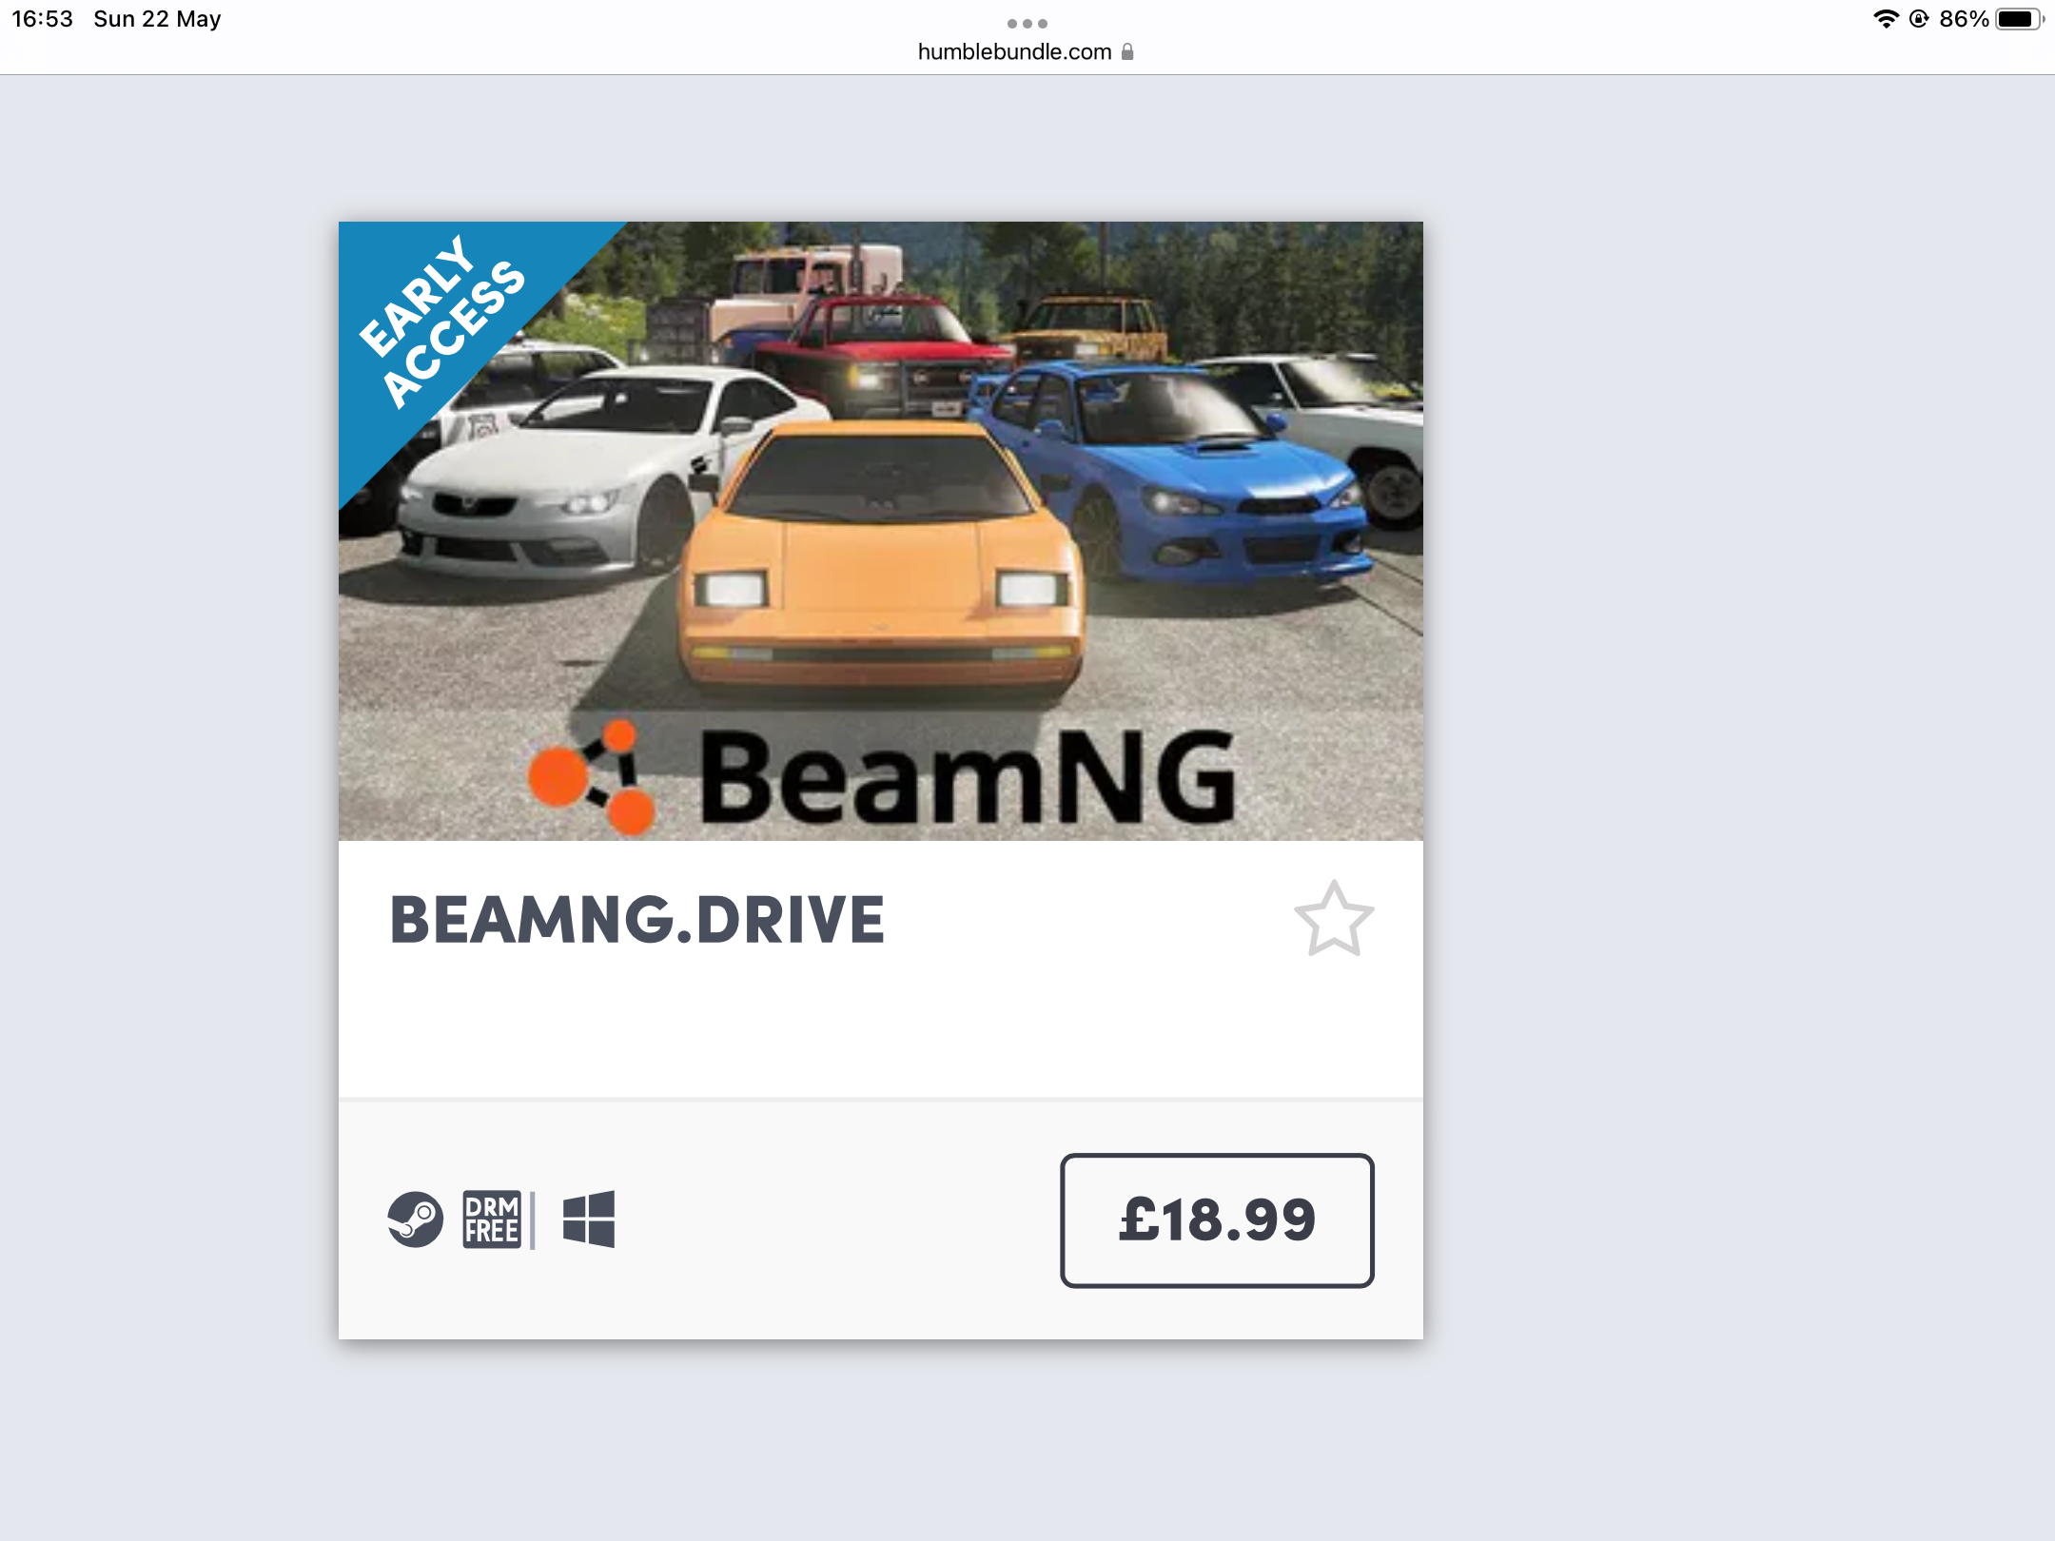Click the BeamNG wordmark on the cover
Screen dimensions: 2055x1541
(968, 776)
